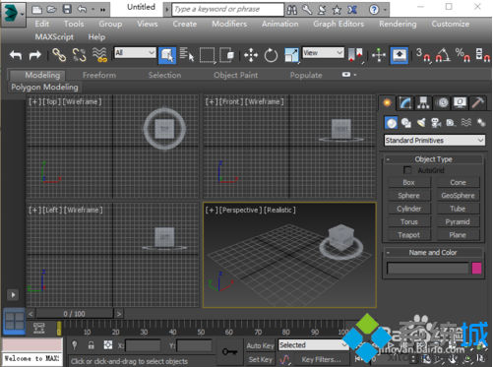Toggle Selection Lock padlock icon
The width and height of the screenshot is (493, 367).
pyautogui.click(x=92, y=345)
